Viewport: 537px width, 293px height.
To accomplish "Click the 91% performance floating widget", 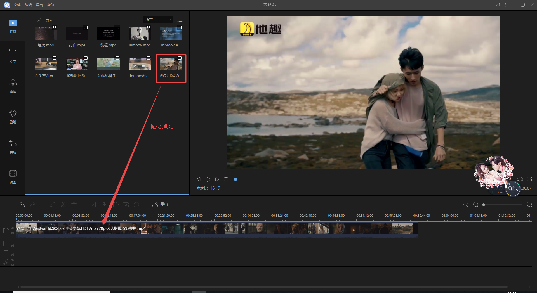I will coord(513,189).
